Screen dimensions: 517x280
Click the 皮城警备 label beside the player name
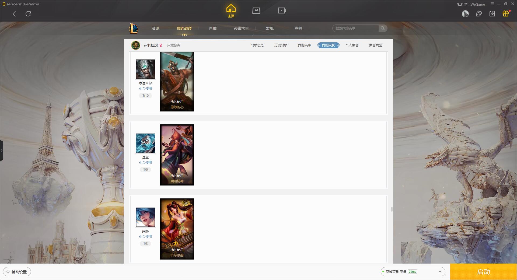(x=174, y=45)
